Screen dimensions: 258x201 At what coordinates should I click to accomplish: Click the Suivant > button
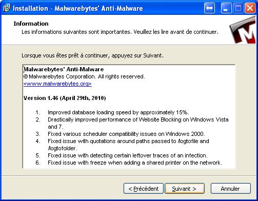pos(185,189)
